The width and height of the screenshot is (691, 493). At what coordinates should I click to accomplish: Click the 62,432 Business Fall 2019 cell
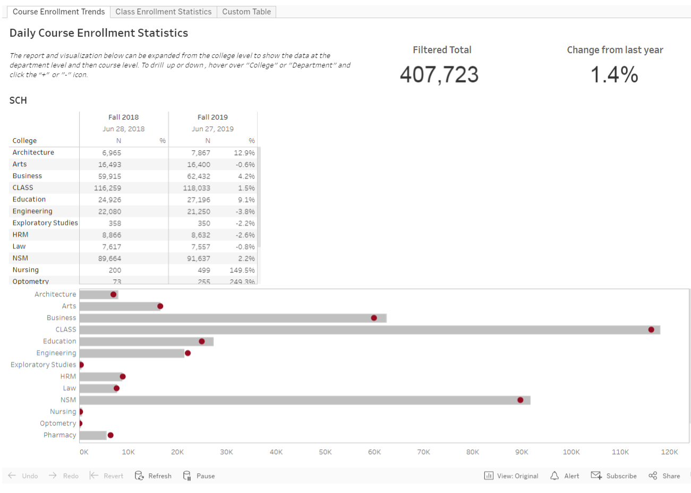[x=199, y=176]
